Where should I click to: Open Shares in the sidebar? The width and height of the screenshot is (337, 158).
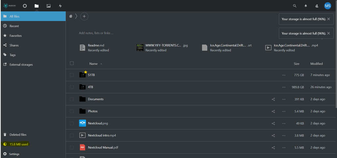(x=33, y=45)
